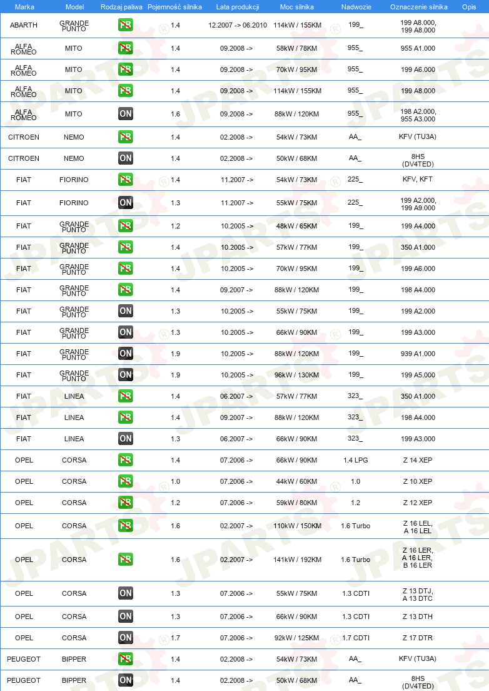The image size is (489, 691).
Task: Select power value 44kW / 60KM
Action: [296, 481]
